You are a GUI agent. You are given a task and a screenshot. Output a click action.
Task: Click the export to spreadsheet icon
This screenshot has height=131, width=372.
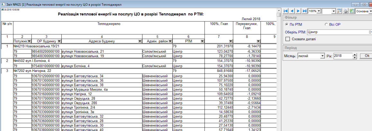(x=352, y=11)
